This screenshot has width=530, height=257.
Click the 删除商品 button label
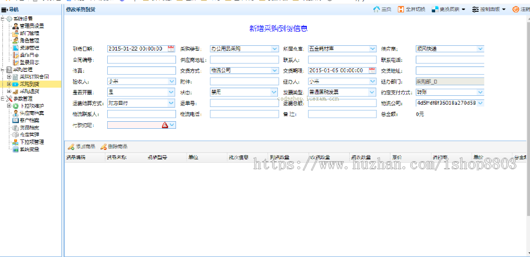click(x=118, y=147)
